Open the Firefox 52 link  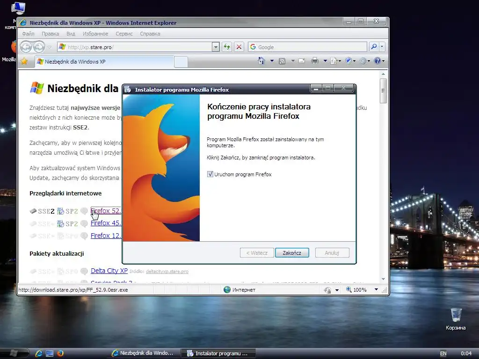point(106,211)
